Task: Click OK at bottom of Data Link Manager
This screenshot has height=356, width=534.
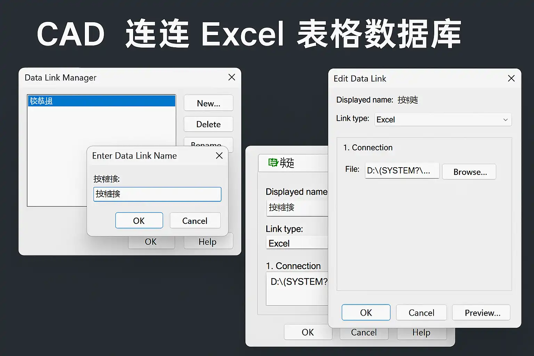Action: click(151, 242)
